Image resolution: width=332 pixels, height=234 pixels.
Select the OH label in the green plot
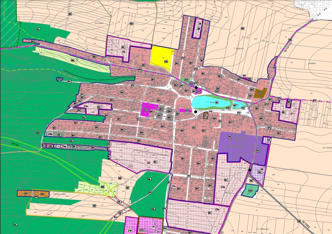[250, 191]
